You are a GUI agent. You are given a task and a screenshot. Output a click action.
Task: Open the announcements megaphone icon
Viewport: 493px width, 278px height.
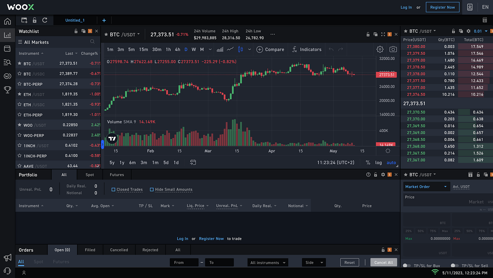pyautogui.click(x=7, y=258)
